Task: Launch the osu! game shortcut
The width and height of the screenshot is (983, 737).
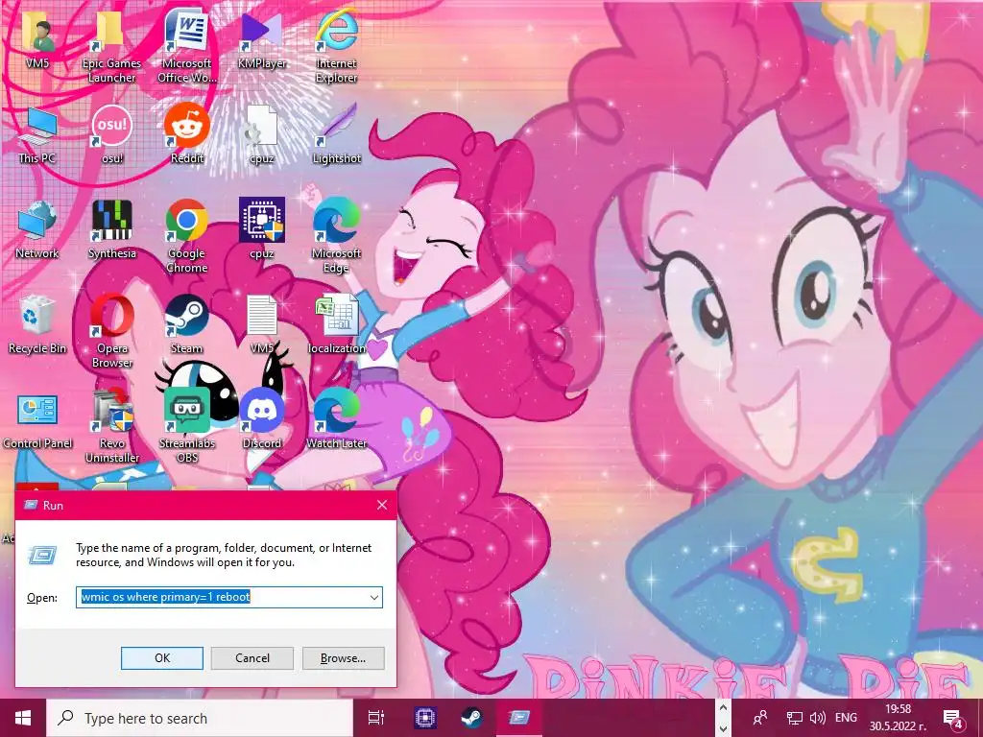Action: point(111,135)
